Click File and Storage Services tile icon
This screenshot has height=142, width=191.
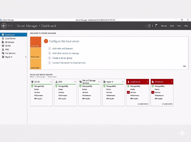tap(80, 82)
